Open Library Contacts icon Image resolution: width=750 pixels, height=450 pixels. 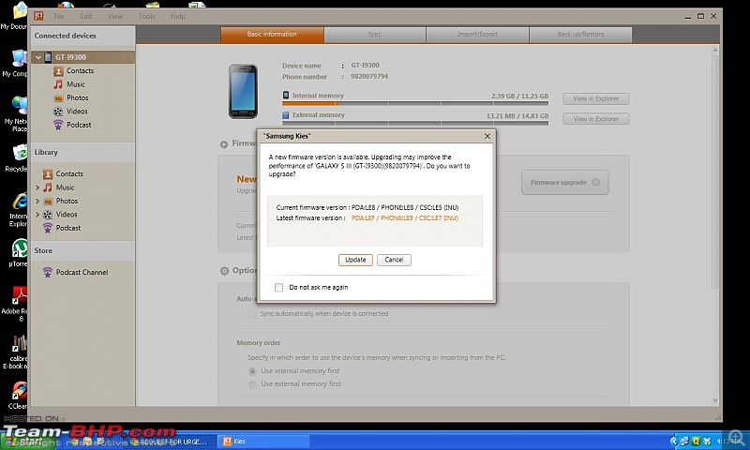tap(48, 174)
